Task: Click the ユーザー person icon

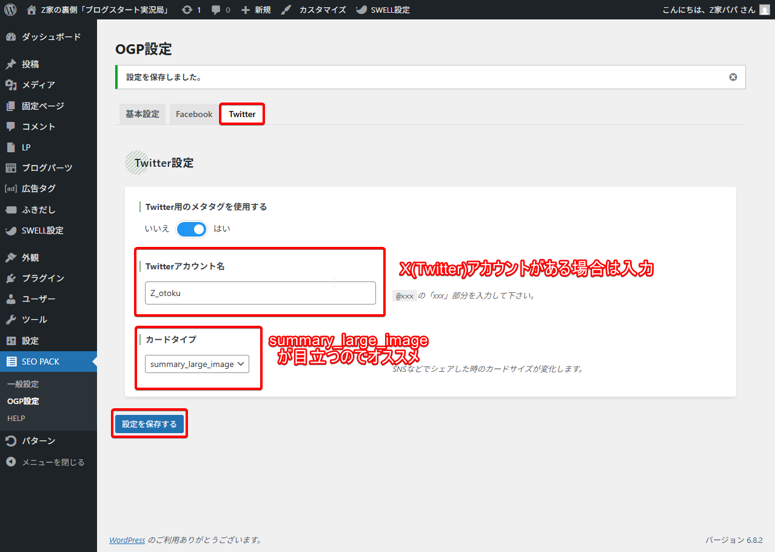Action: pyautogui.click(x=11, y=299)
